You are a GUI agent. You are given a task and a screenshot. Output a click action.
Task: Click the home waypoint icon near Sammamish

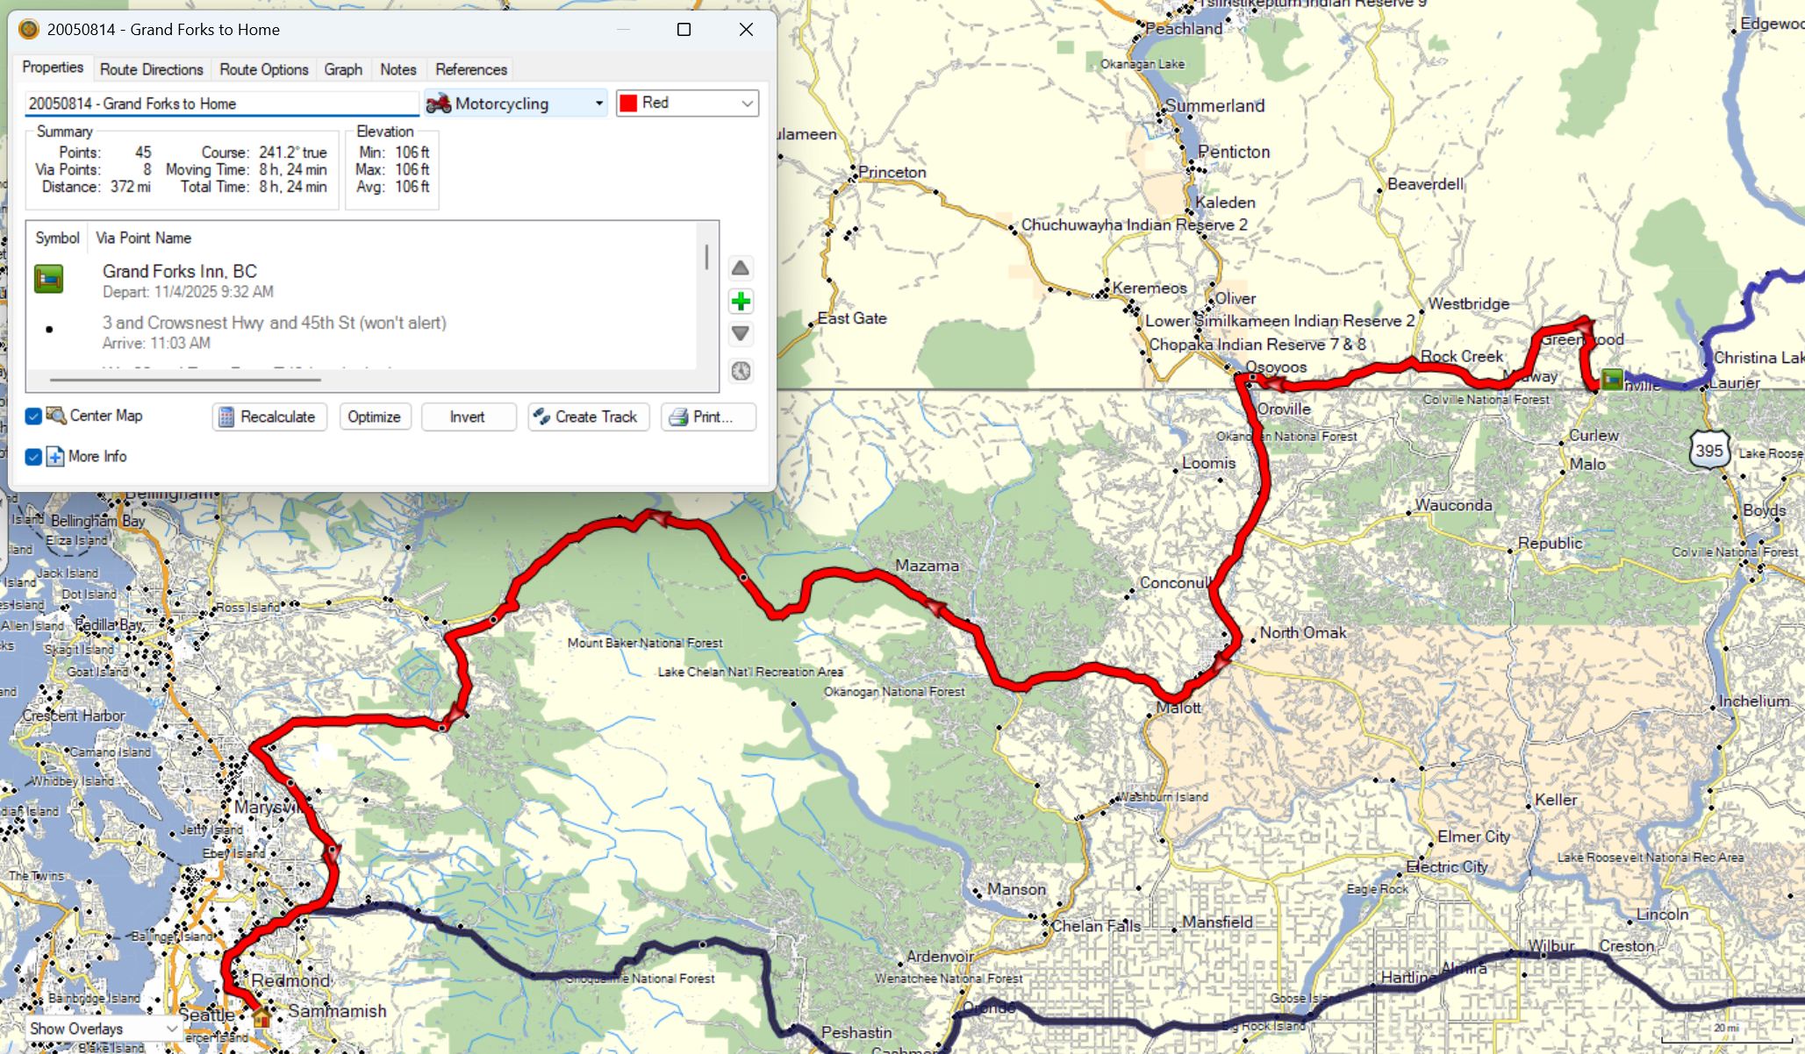point(261,1017)
